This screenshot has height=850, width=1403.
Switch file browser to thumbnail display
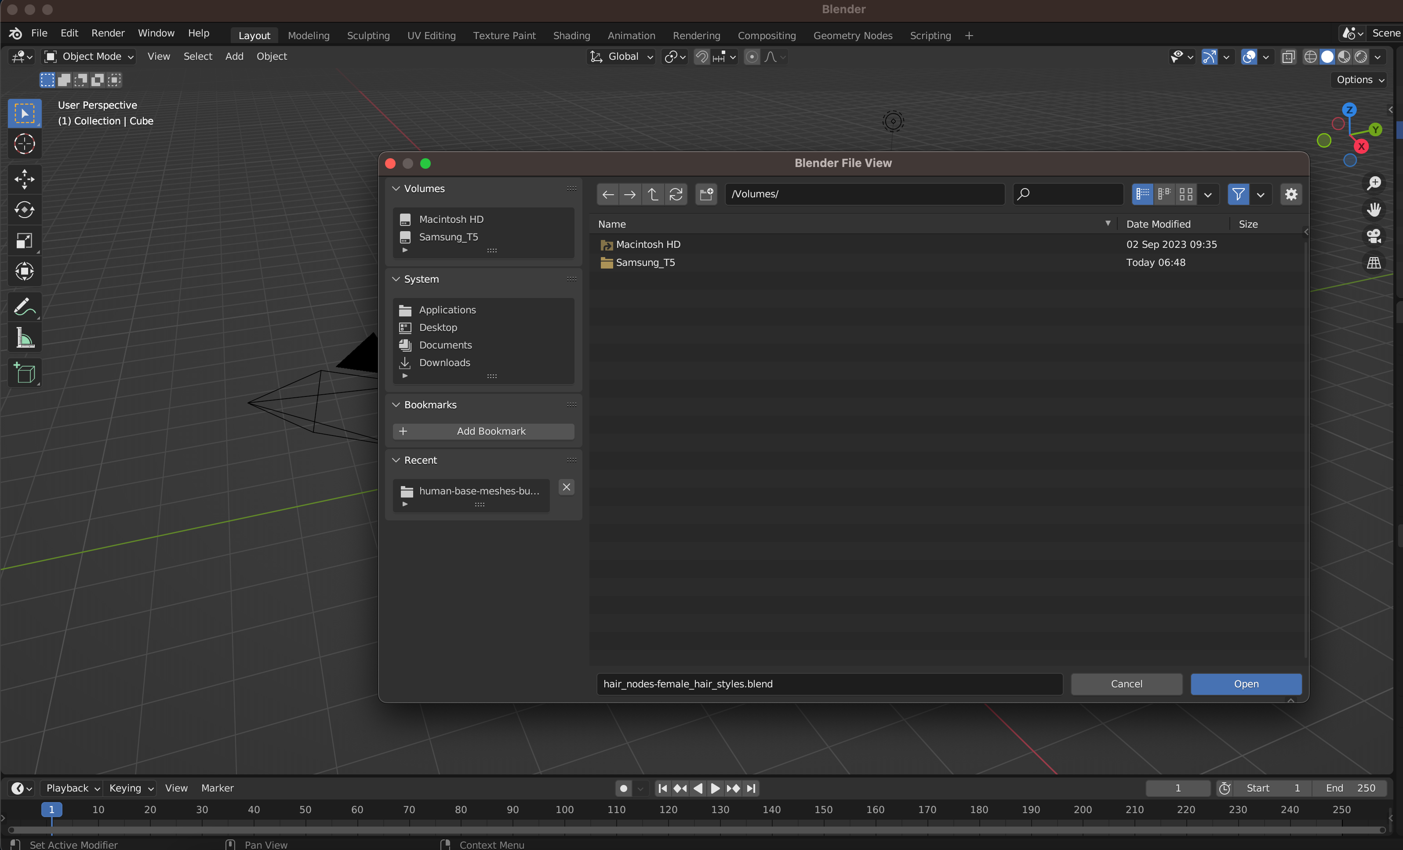coord(1186,194)
